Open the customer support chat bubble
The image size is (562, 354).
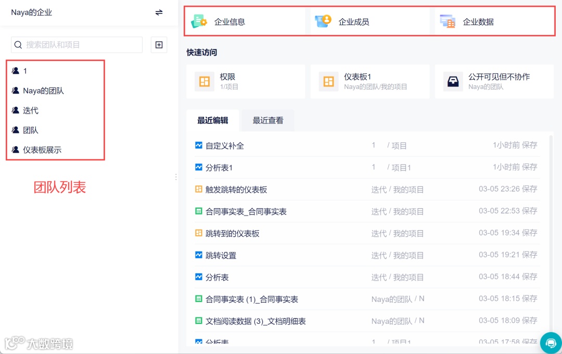[551, 343]
